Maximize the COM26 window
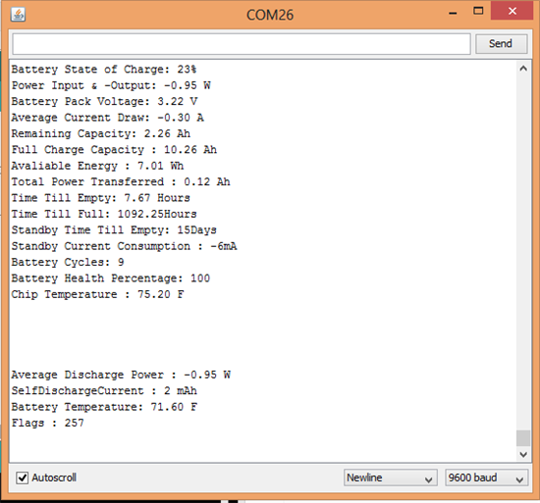The image size is (540, 503). pyautogui.click(x=478, y=11)
